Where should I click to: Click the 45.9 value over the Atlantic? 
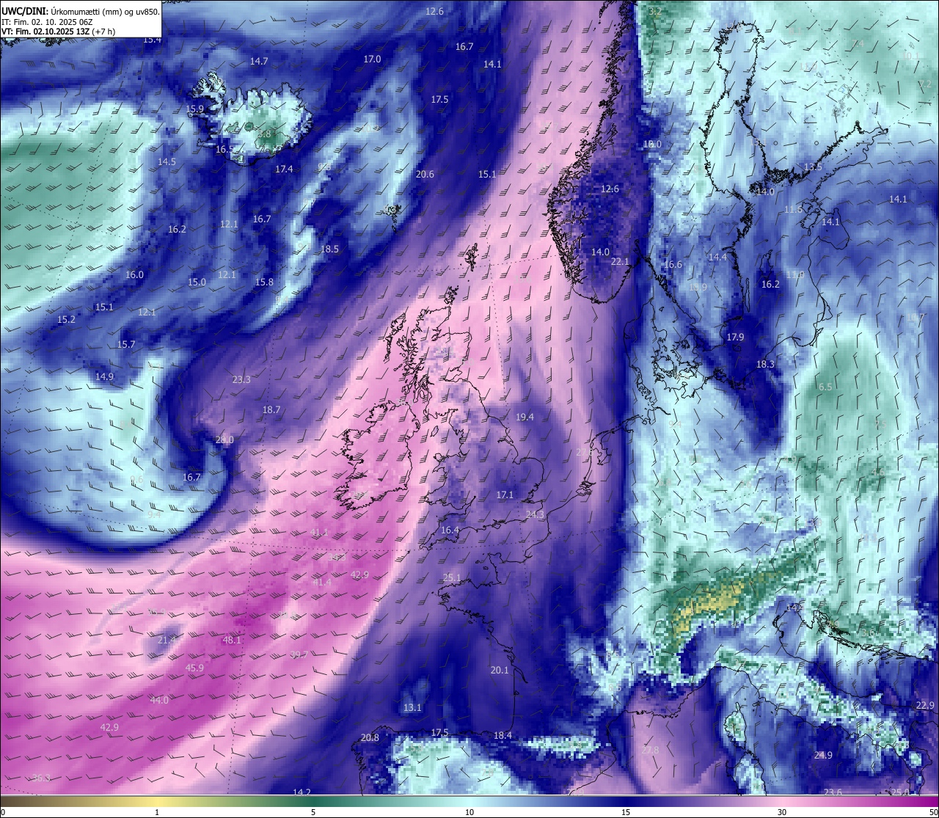194,668
